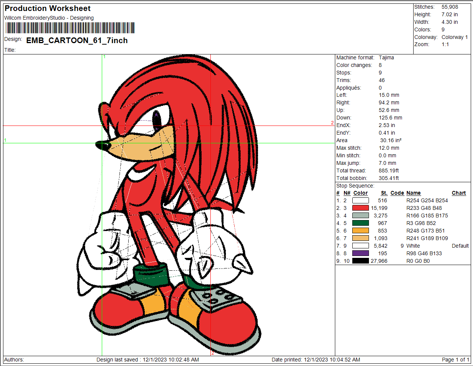Viewport: 473px width, 366px height.
Task: Click the colorful barcode under Wilcom EmbroideryStudio
Action: pos(70,28)
